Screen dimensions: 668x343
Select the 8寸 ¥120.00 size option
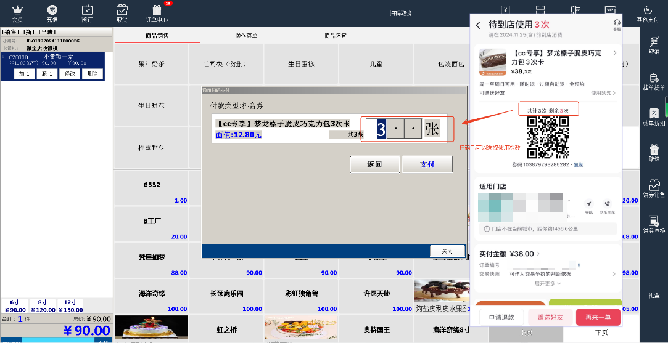click(43, 306)
